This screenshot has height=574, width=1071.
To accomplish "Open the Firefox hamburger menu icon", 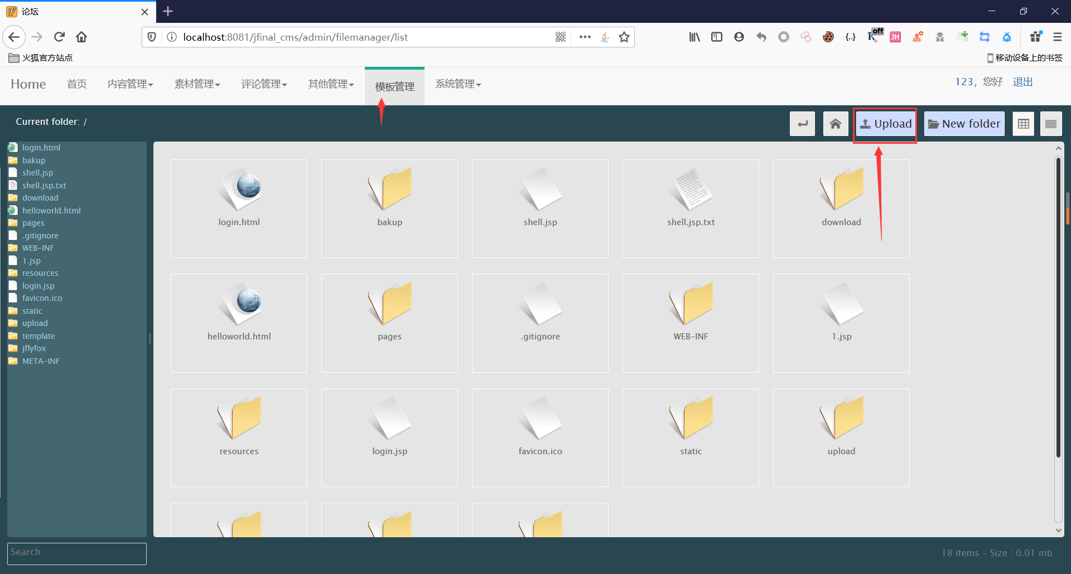I will (1057, 37).
